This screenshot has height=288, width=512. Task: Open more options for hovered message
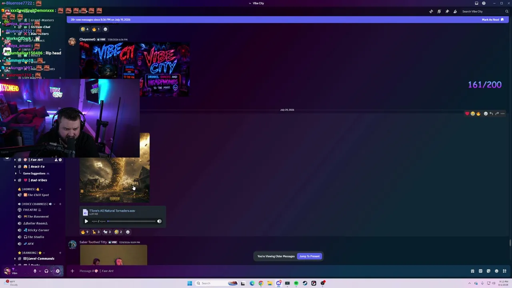[x=503, y=114]
